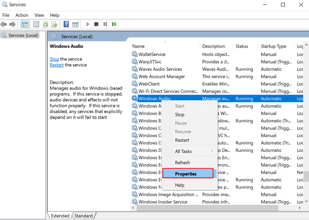Viewport: 309px width, 220px height.
Task: Select Wi-Fi Direct Services Connec... name
Action: (168, 91)
